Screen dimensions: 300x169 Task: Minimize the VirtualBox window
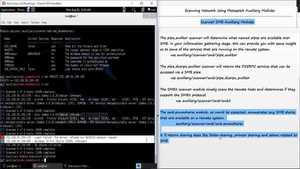coord(132,3)
